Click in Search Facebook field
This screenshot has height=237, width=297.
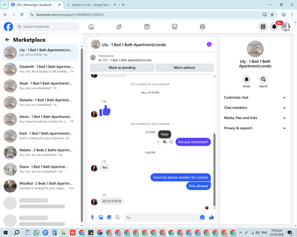48,27
